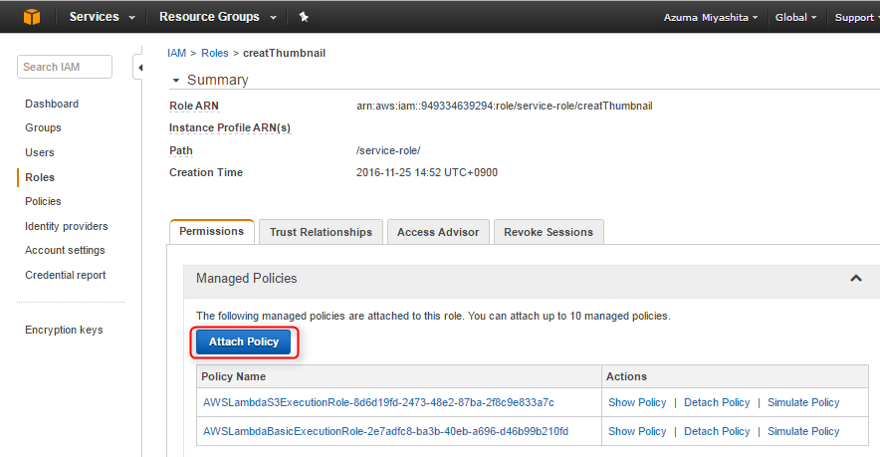Open the Resource Groups dropdown
Image resolution: width=880 pixels, height=457 pixels.
coord(218,17)
